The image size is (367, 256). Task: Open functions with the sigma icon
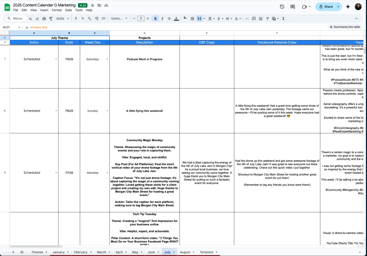283,19
